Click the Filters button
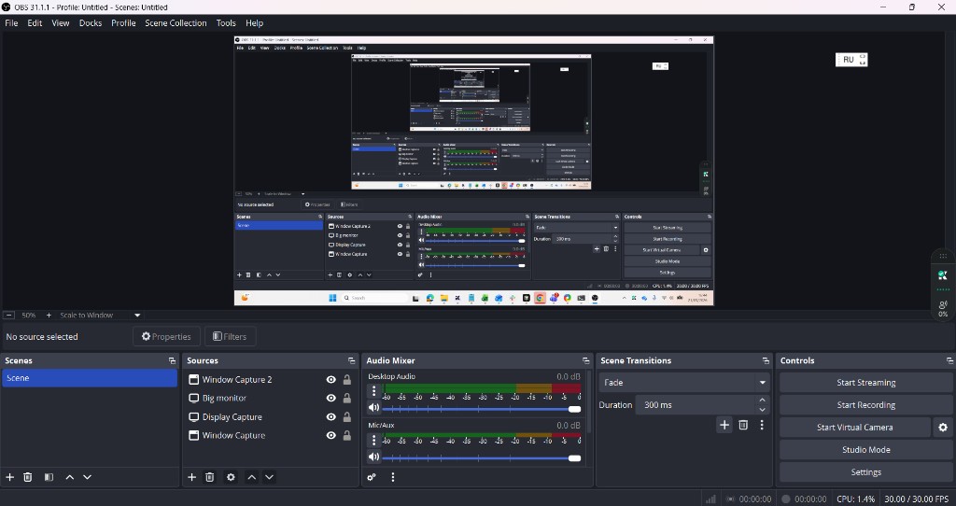The width and height of the screenshot is (956, 506). (230, 336)
